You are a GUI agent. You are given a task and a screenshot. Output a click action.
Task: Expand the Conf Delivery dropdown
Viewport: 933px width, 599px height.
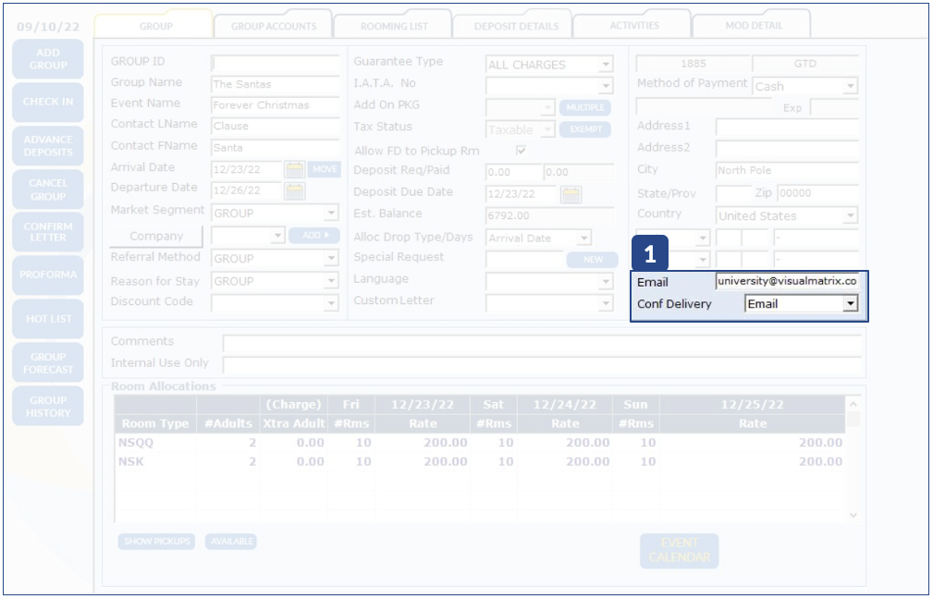[850, 304]
